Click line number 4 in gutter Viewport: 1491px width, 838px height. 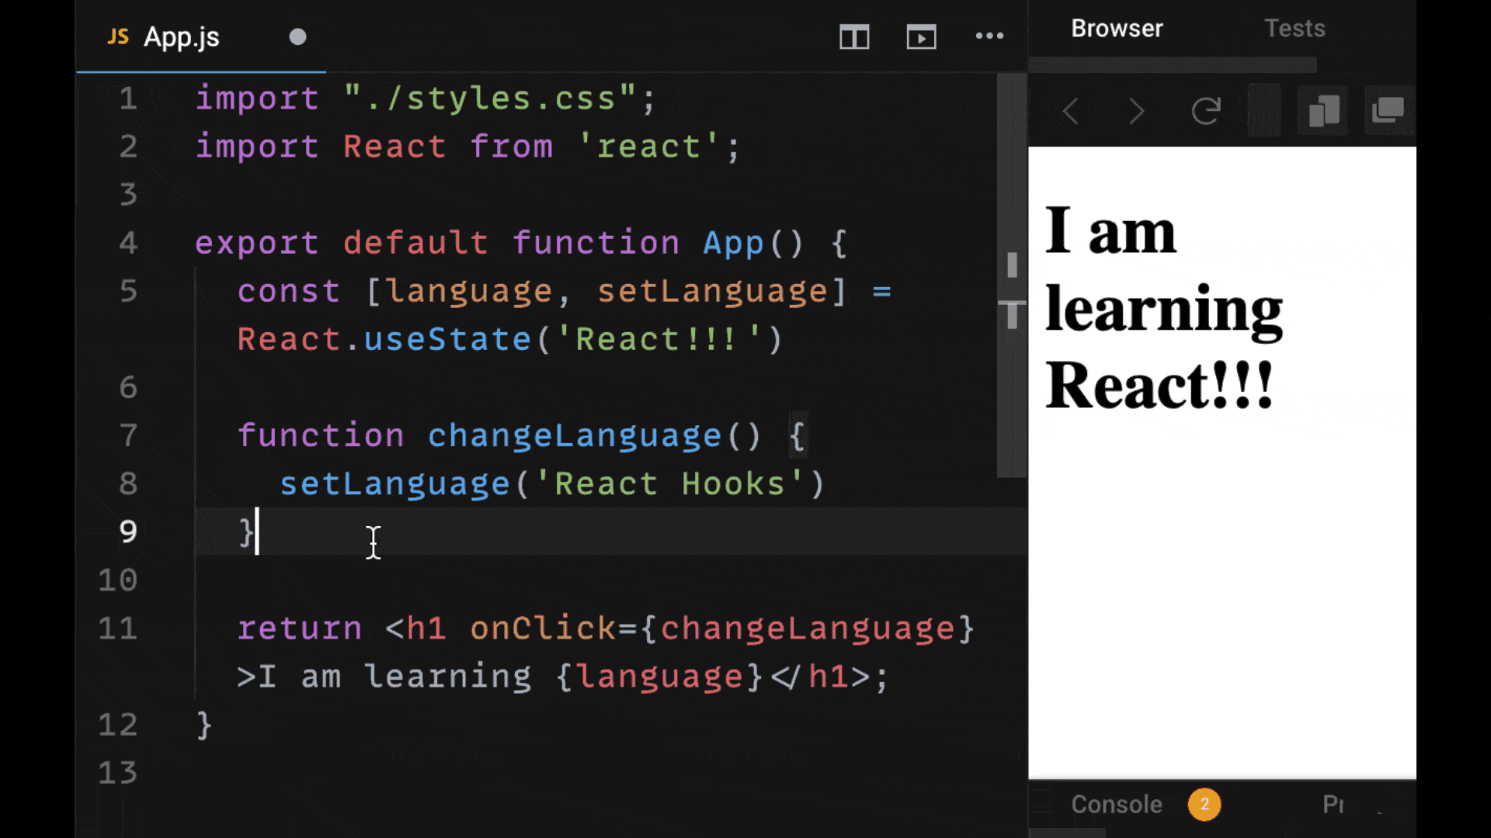click(128, 243)
